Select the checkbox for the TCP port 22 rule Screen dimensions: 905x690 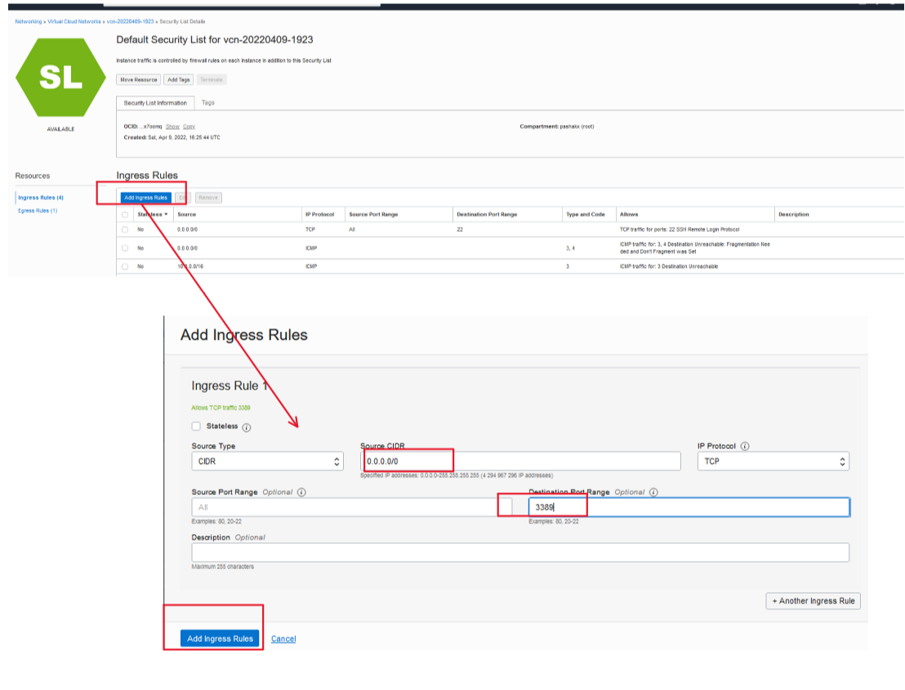[x=125, y=230]
